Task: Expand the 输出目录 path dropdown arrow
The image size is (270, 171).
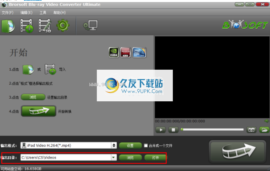Action: [114, 158]
